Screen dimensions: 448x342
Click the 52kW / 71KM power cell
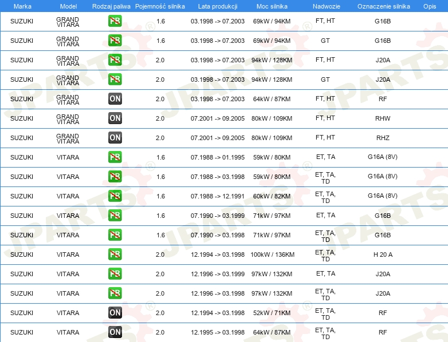pyautogui.click(x=272, y=313)
